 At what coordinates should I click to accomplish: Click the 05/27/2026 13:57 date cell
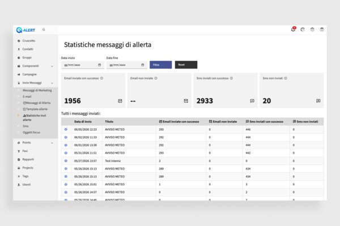86,161
